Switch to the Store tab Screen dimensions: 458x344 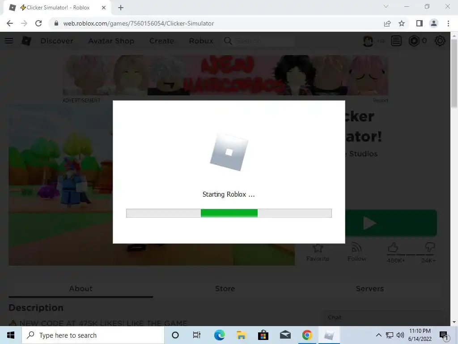click(225, 289)
